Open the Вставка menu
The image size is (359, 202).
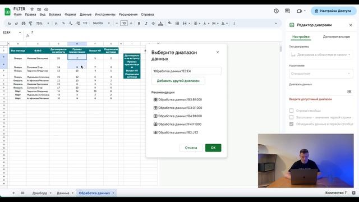(x=55, y=15)
